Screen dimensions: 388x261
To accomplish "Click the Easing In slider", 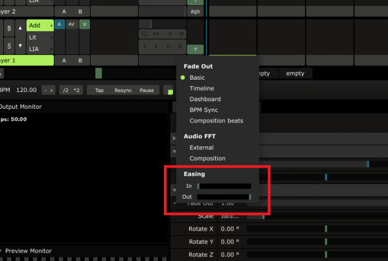I will pos(224,186).
